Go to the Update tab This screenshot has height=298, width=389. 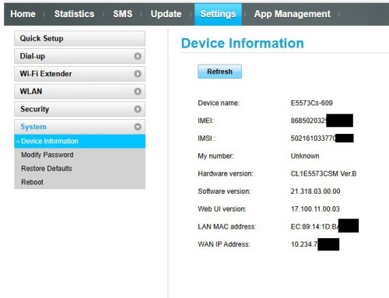point(166,14)
